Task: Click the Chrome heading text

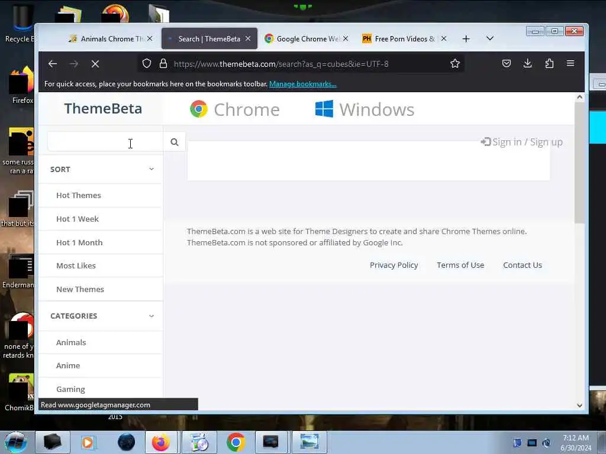Action: [247, 109]
